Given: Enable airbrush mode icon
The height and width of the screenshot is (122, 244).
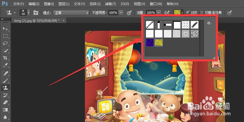Looking at the screenshot, I should [167, 13].
